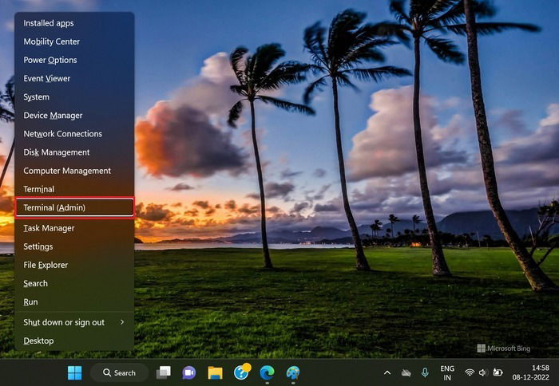Open the globe-shaped app icon on taskbar
Image resolution: width=559 pixels, height=386 pixels.
click(x=293, y=372)
